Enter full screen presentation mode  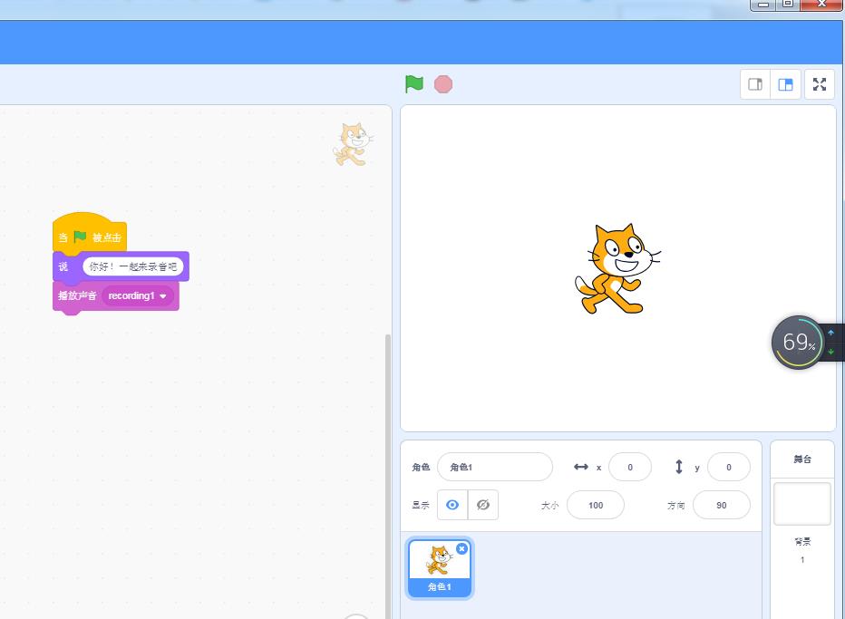(819, 83)
